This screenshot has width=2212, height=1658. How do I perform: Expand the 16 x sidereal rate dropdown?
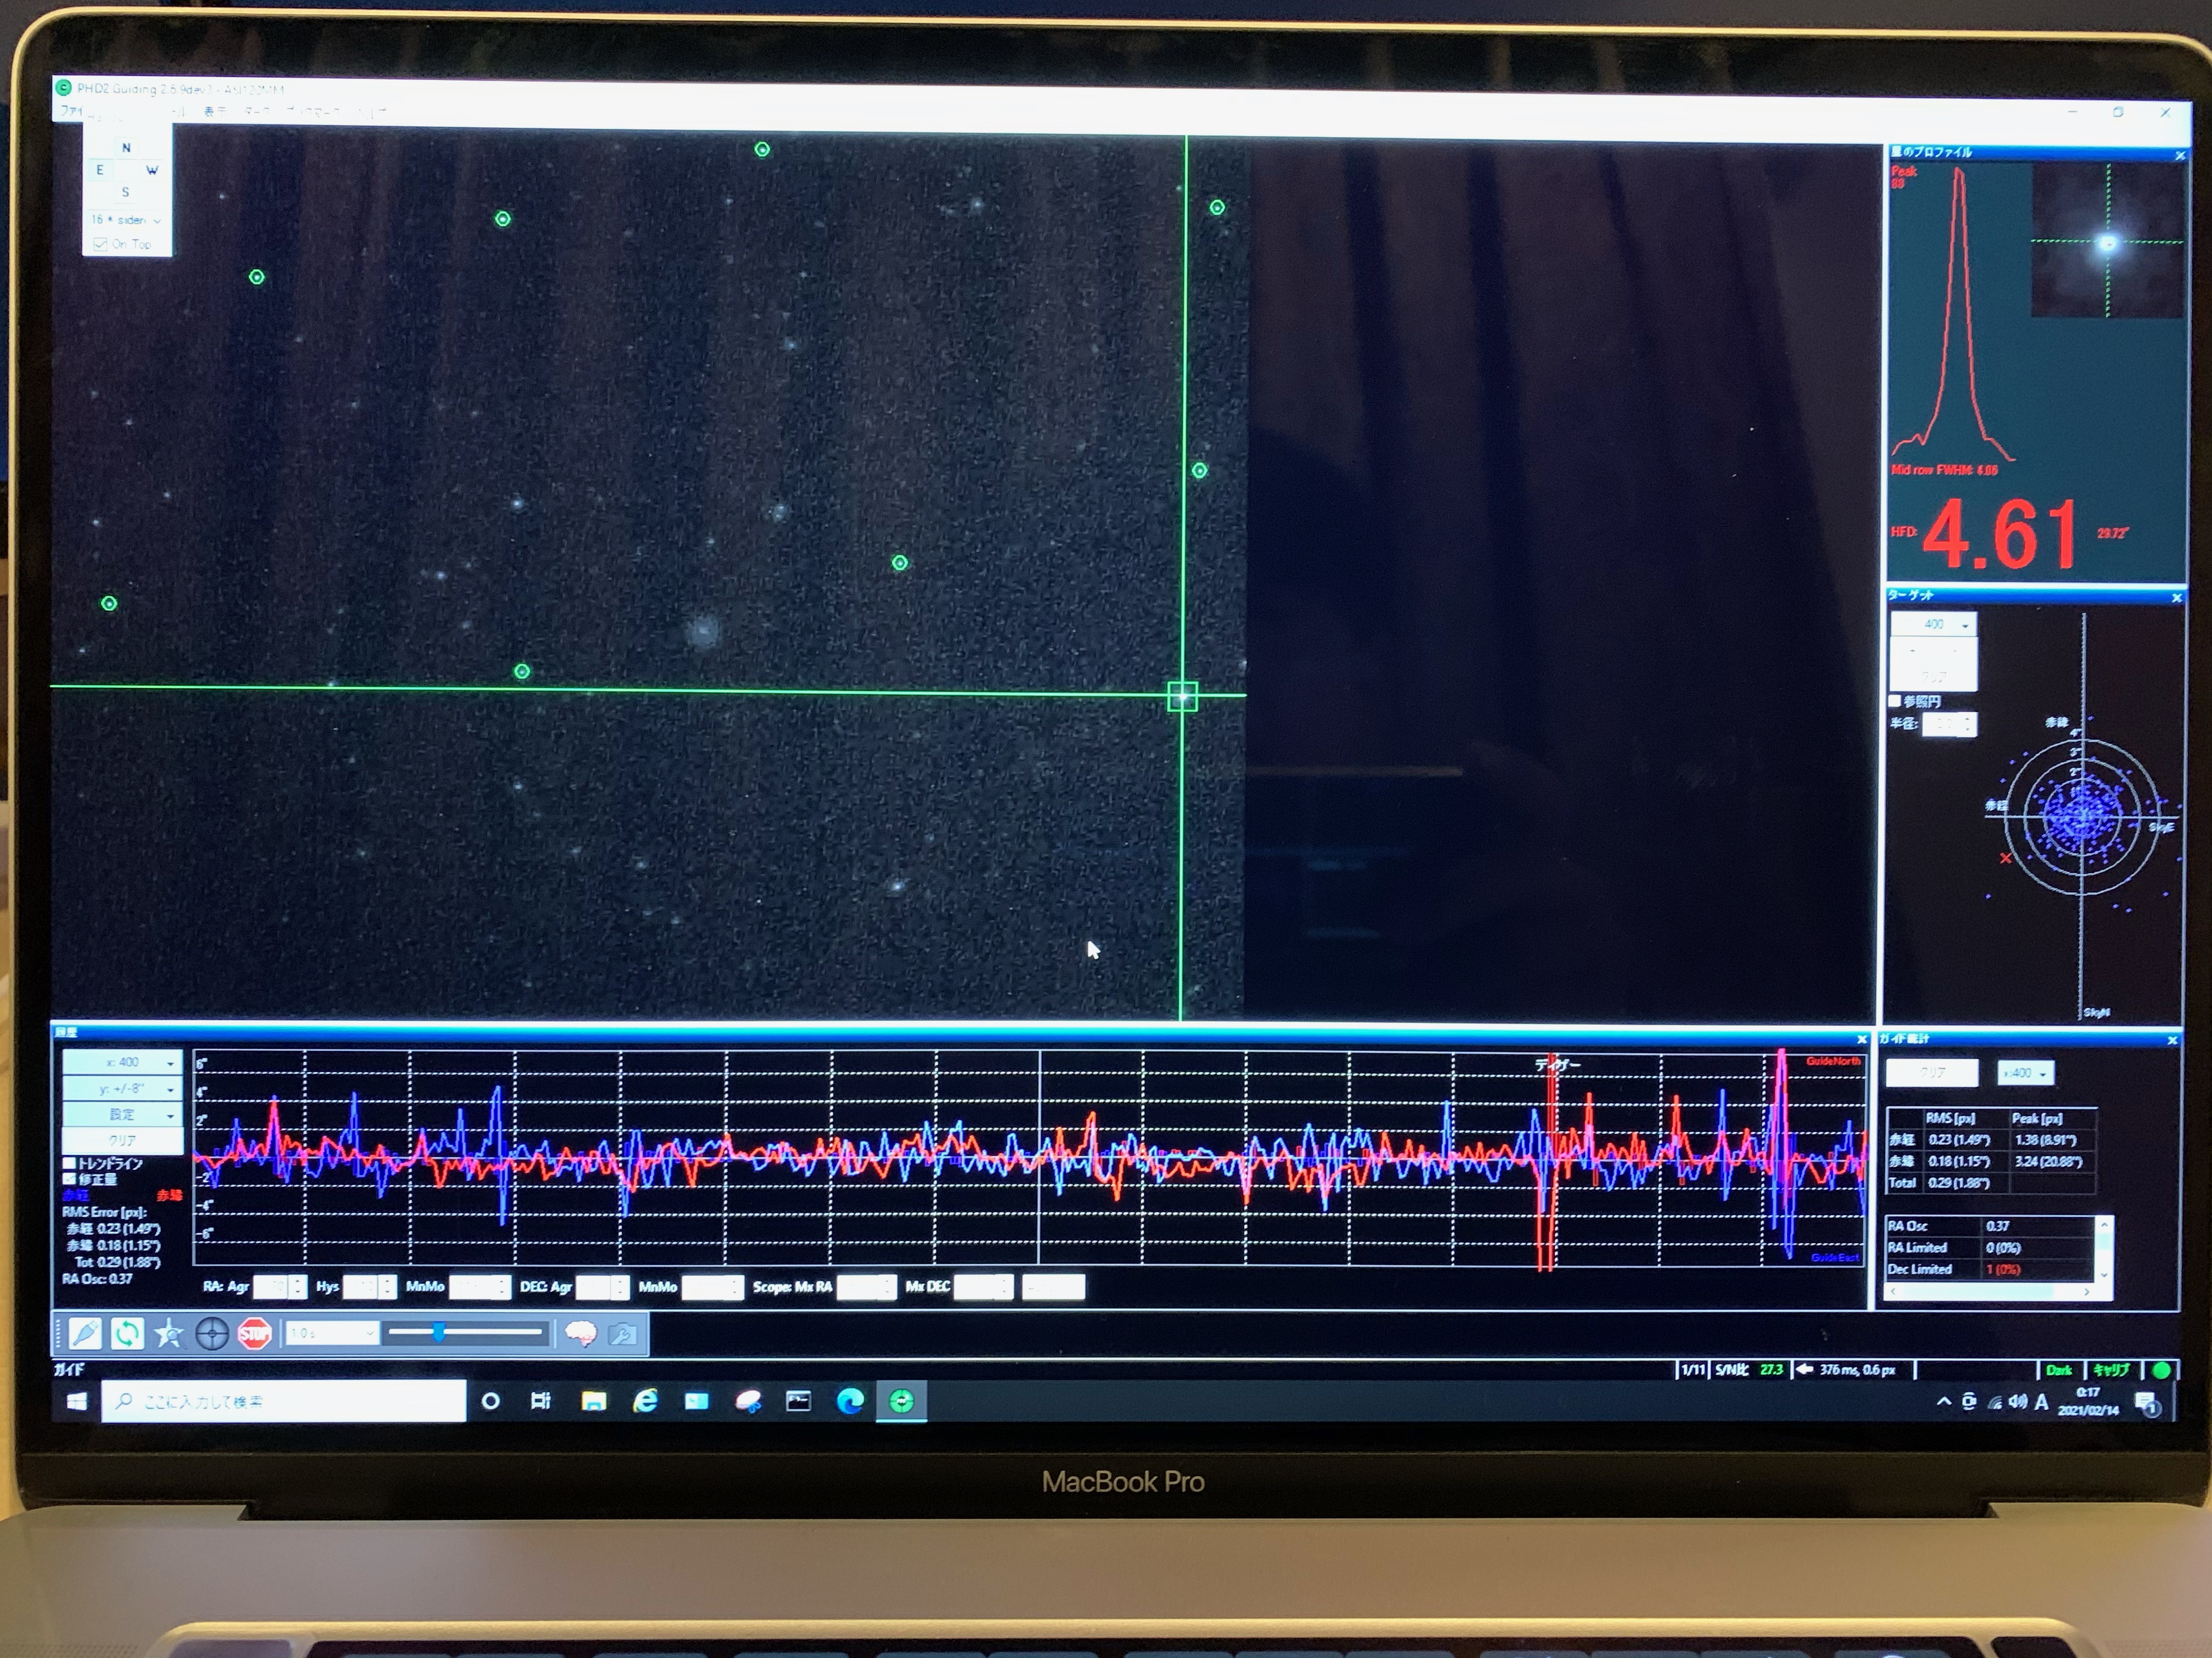126,220
